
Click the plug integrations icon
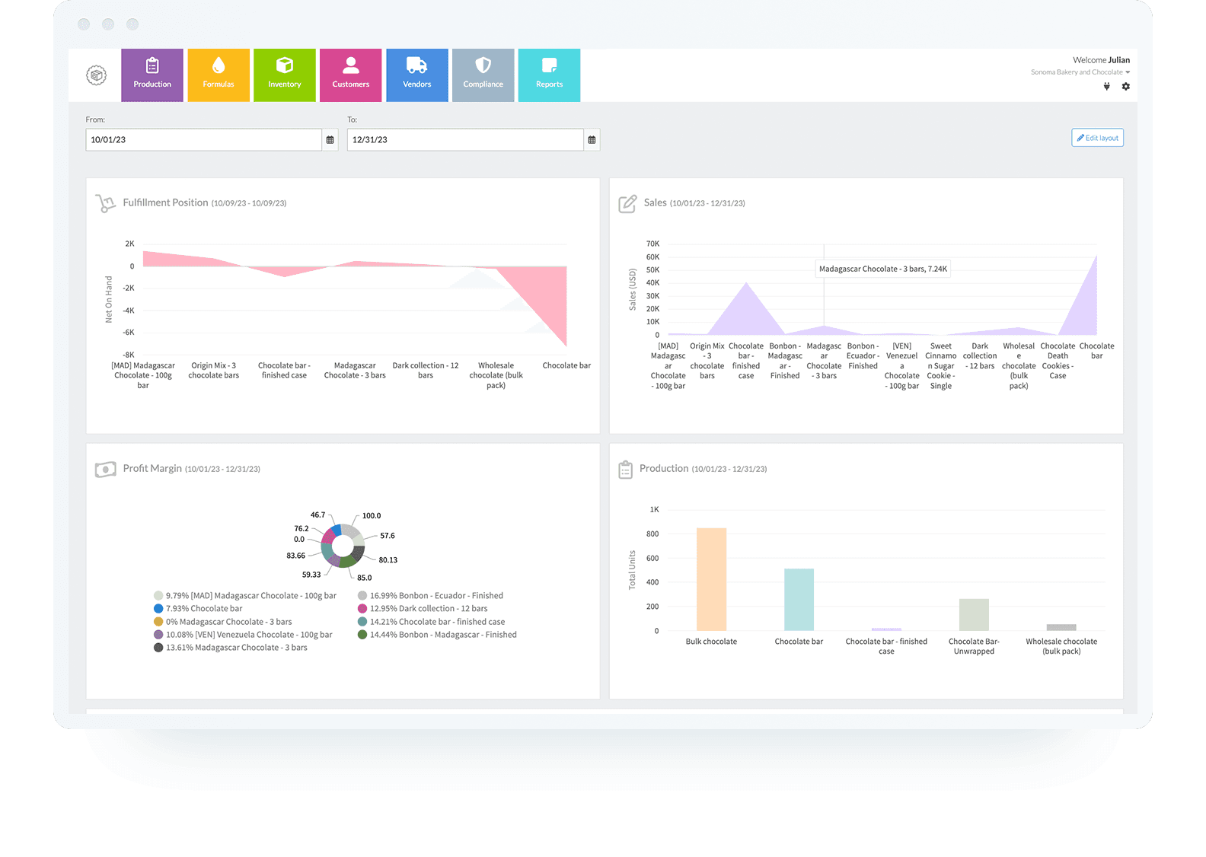point(1106,87)
